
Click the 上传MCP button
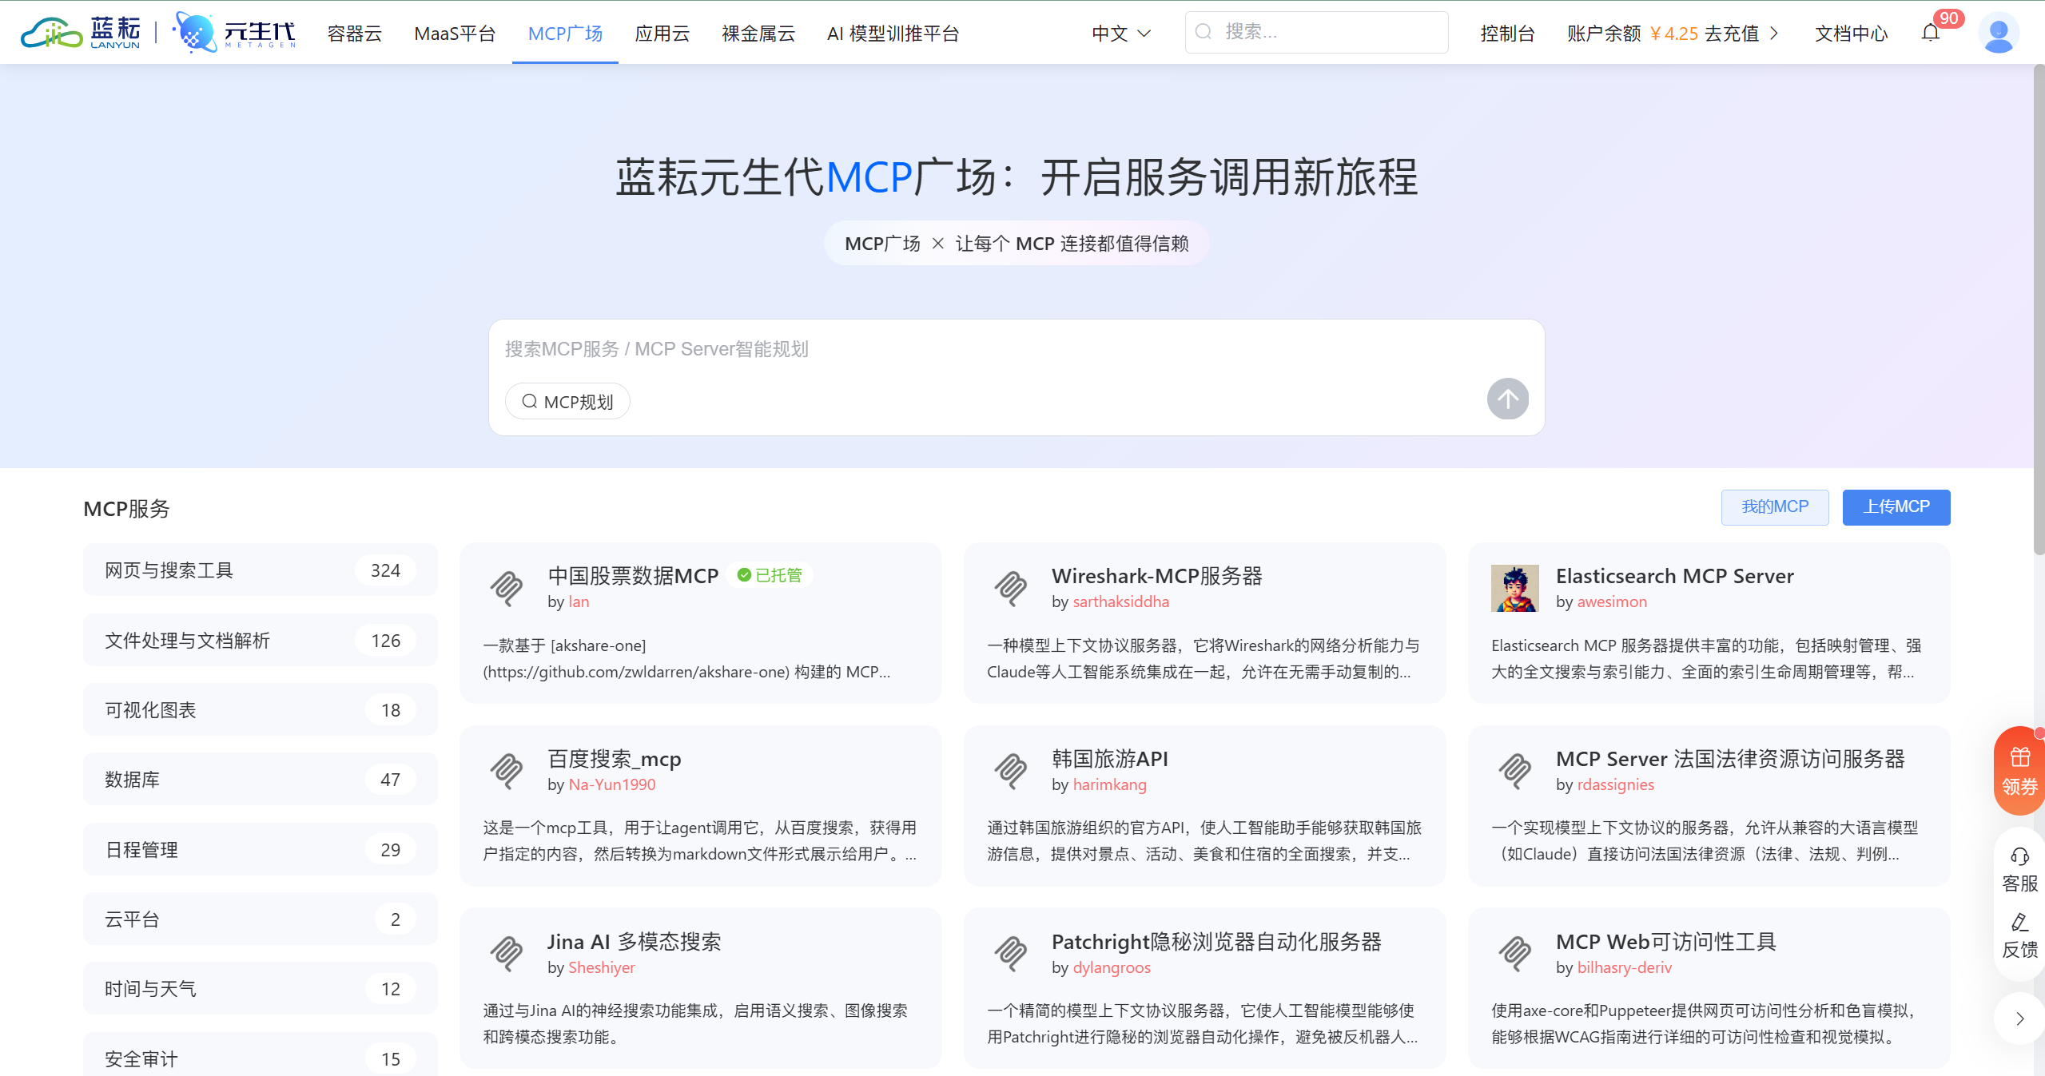(x=1896, y=507)
